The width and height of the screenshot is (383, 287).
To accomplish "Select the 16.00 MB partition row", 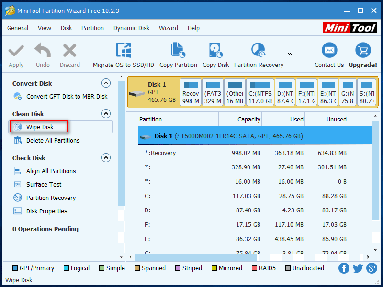I will pyautogui.click(x=255, y=182).
